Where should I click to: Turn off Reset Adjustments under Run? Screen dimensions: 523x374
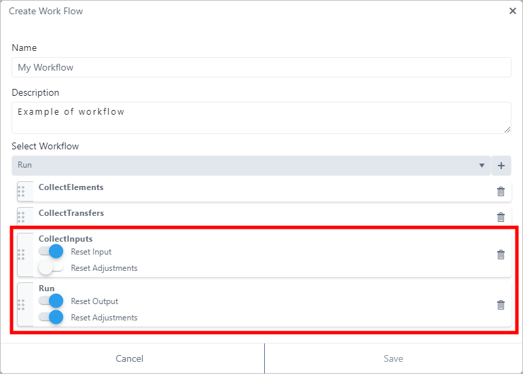(x=51, y=318)
